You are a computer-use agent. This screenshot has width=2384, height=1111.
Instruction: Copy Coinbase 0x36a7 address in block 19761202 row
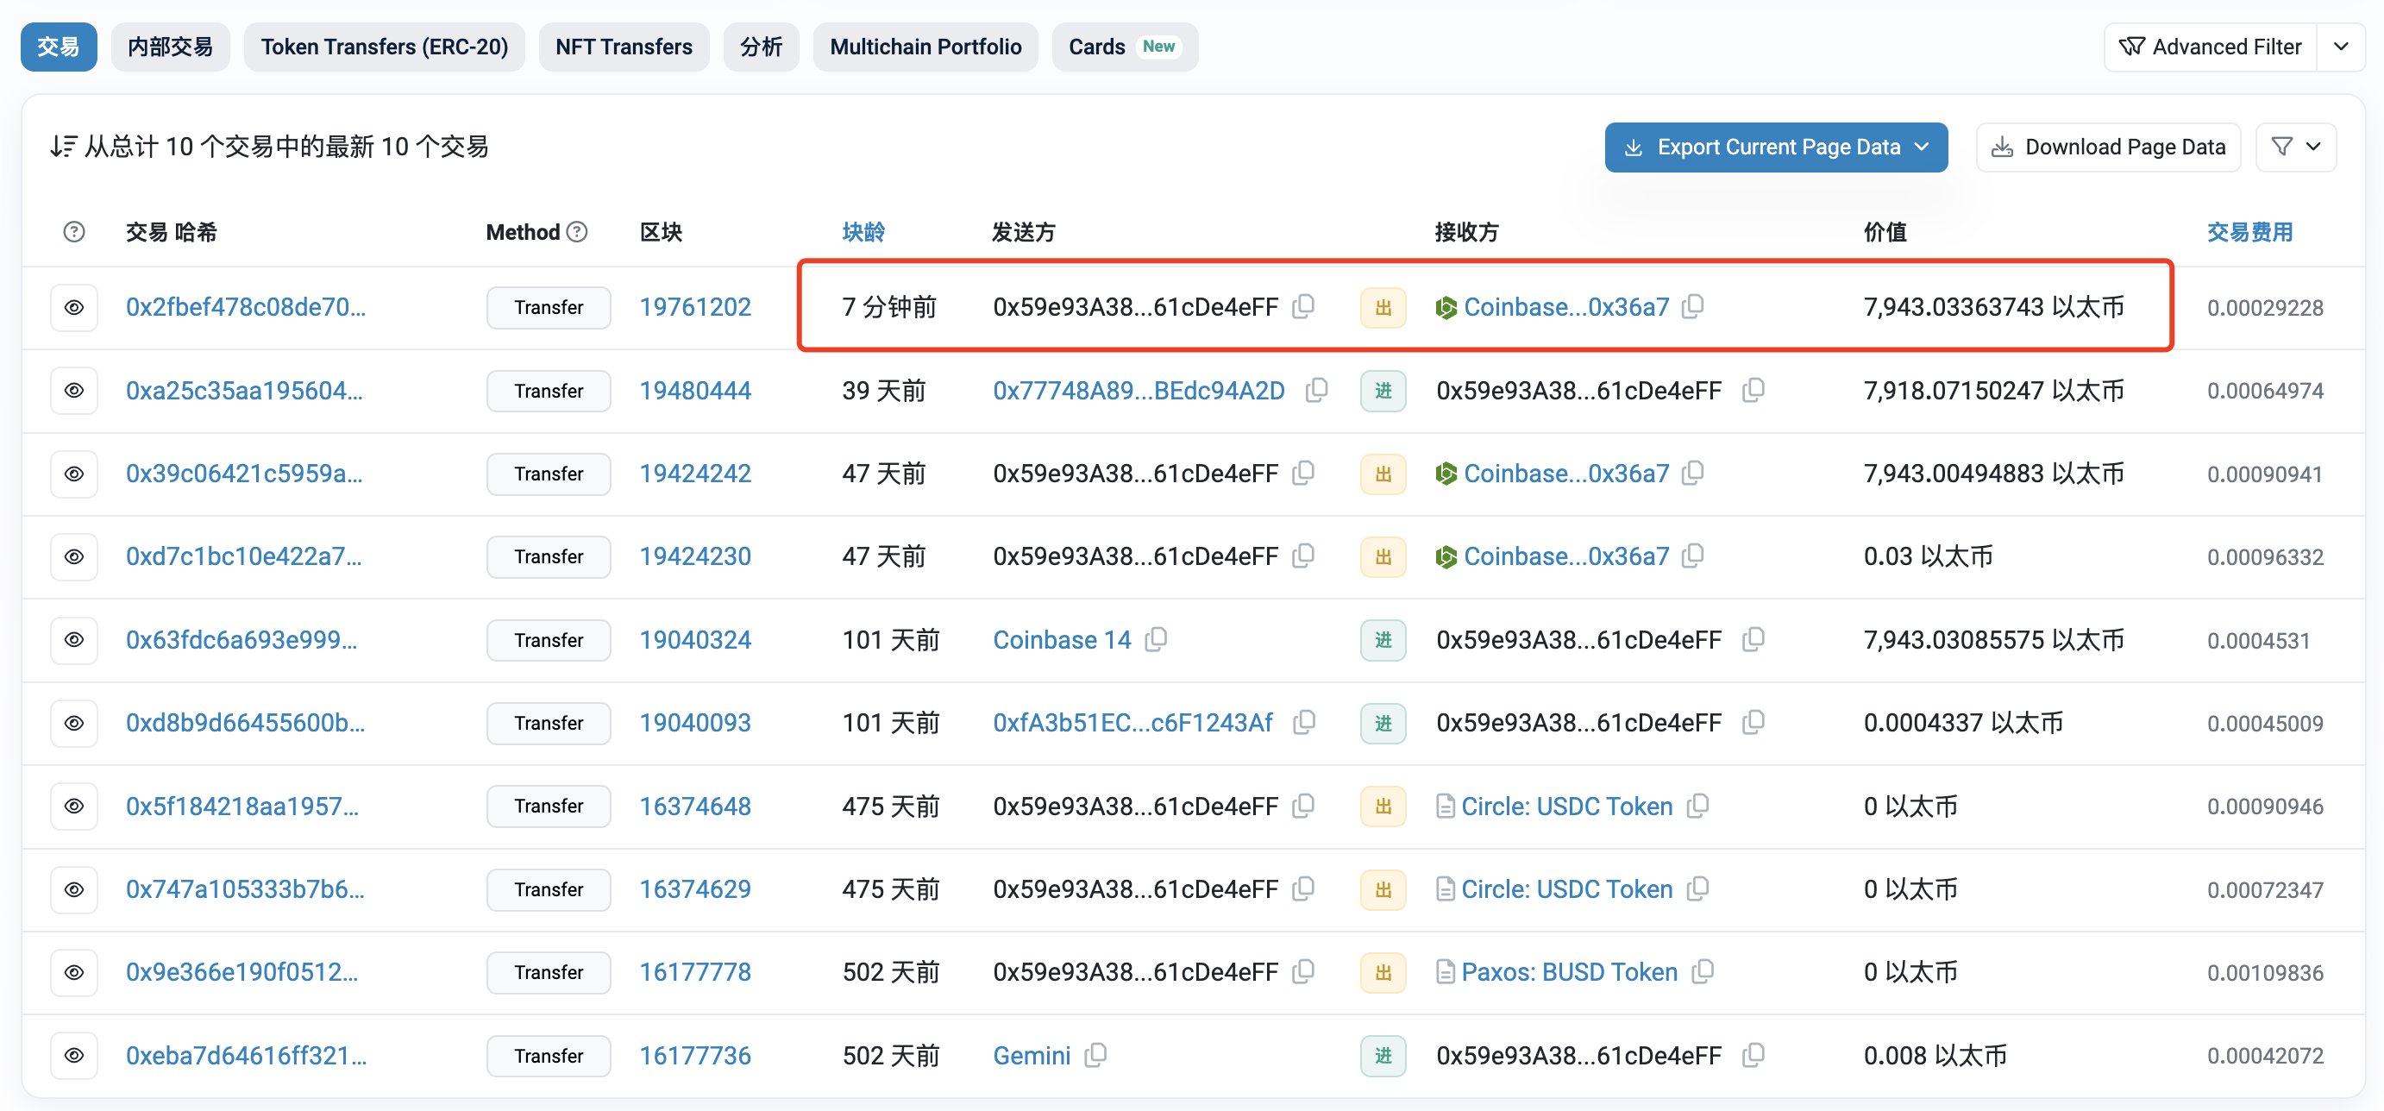coord(1692,306)
